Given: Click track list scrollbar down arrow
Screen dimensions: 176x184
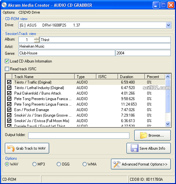Looking at the screenshot, I should click(x=168, y=124).
